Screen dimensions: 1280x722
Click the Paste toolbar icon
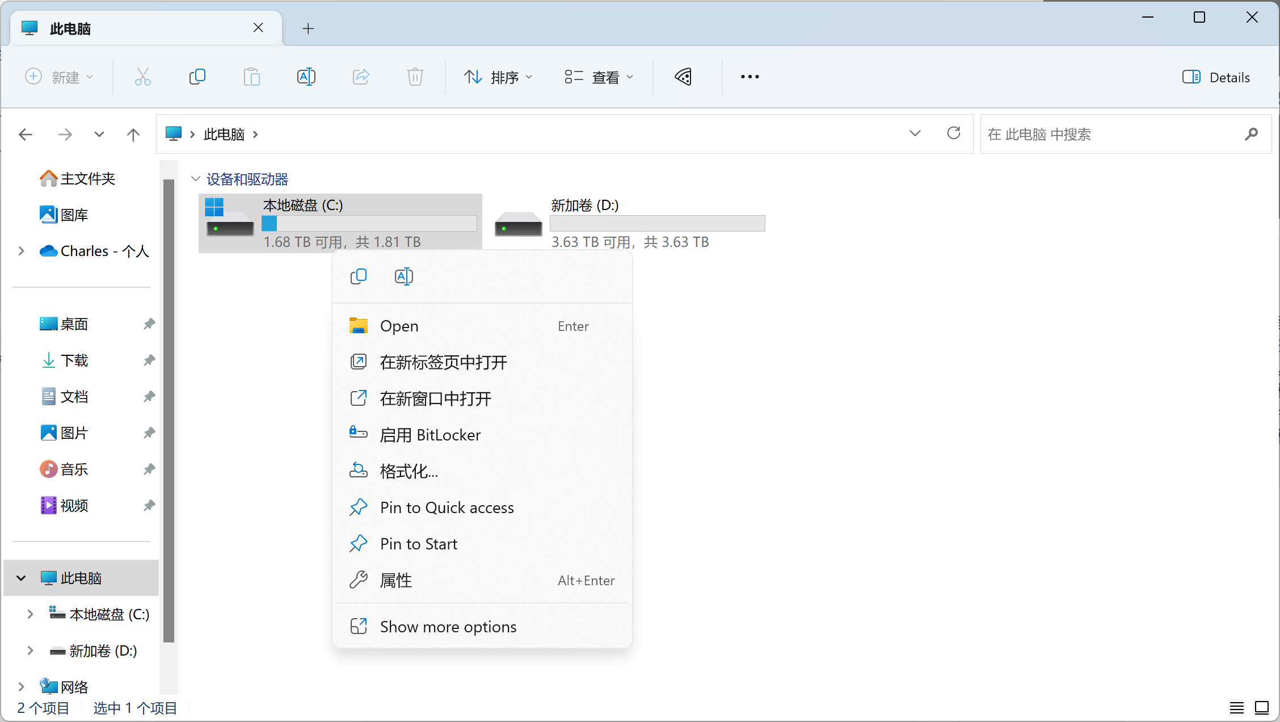[251, 77]
